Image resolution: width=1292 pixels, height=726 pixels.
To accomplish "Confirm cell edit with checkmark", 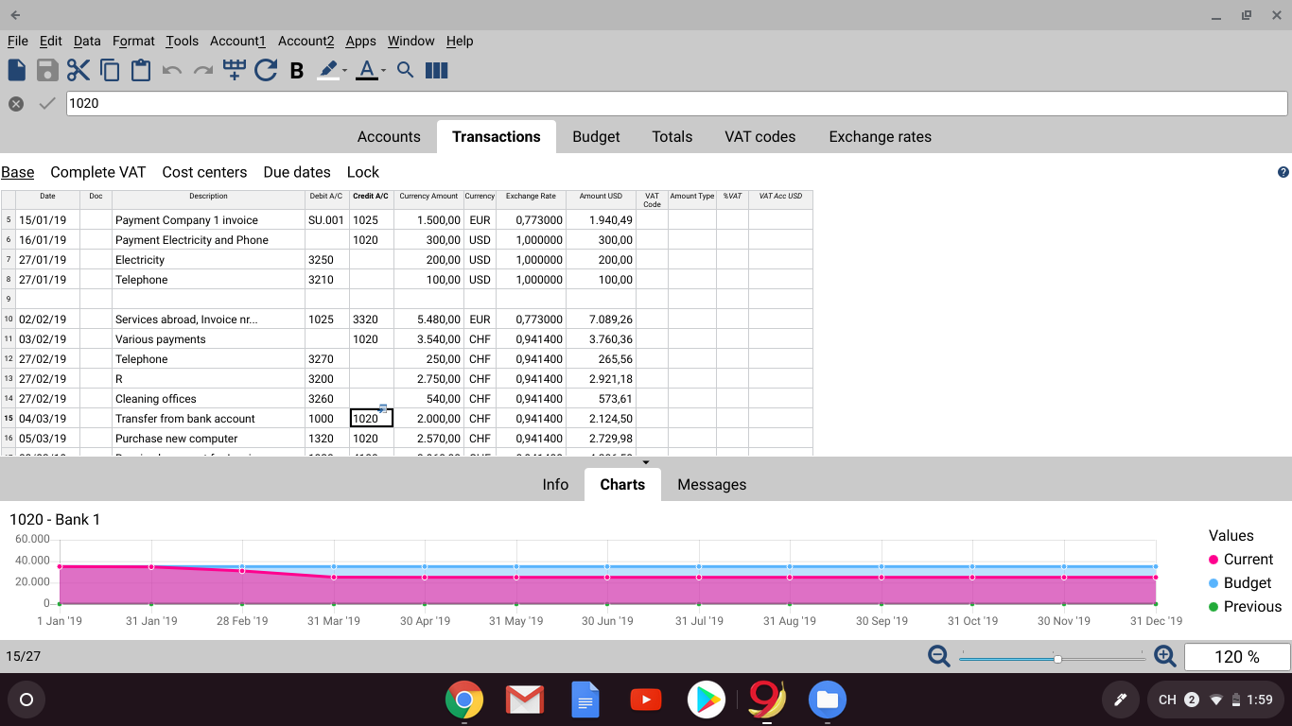I will [x=47, y=104].
